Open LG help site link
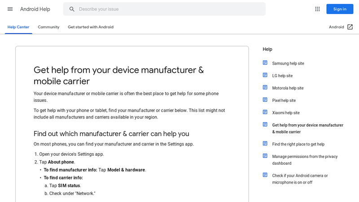The width and height of the screenshot is (359, 202). 282,76
